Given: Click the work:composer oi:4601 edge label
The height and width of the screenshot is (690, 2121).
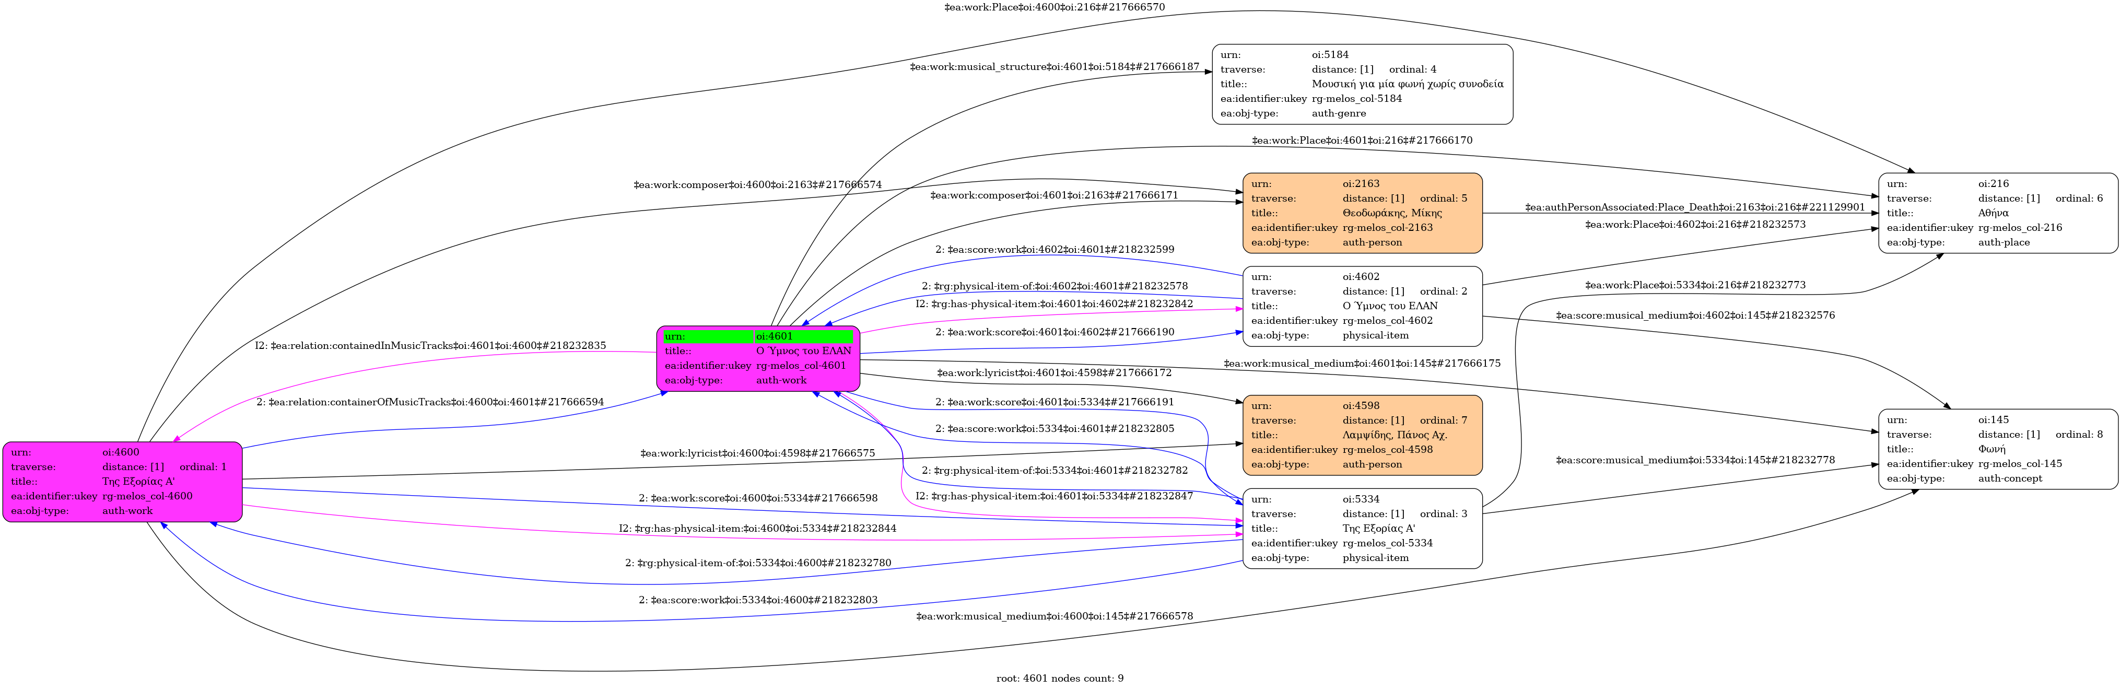Looking at the screenshot, I should [x=1054, y=196].
